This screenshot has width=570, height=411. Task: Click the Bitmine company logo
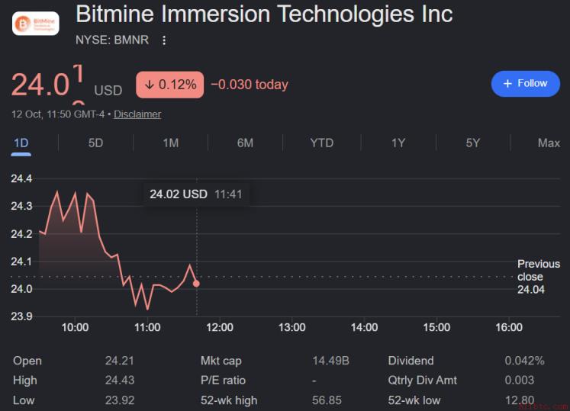click(x=36, y=24)
